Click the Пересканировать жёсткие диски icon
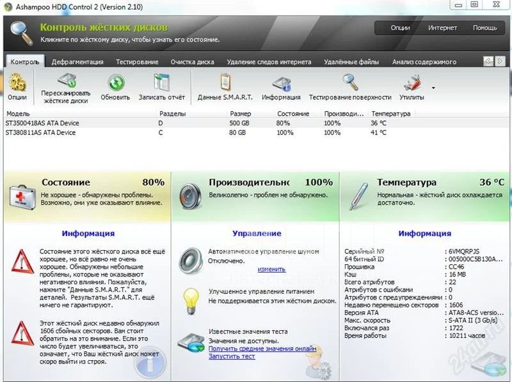This screenshot has width=512, height=382. pos(67,81)
